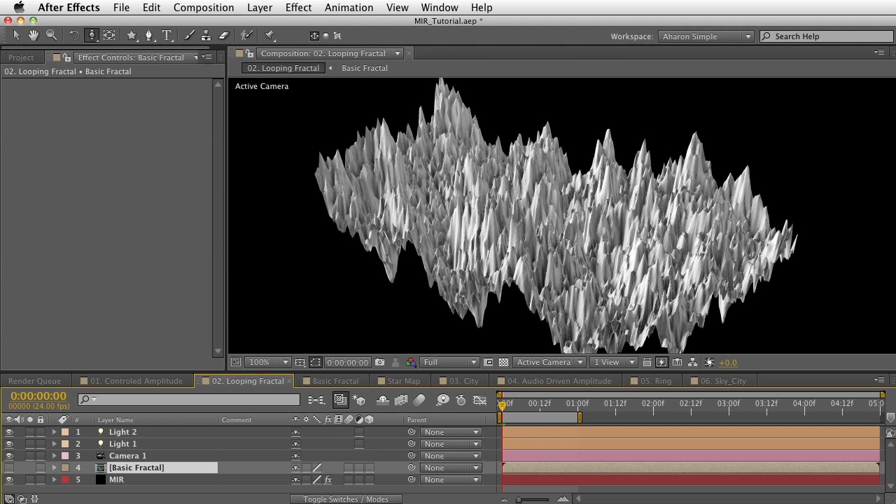
Task: Show the Basic Fractal layer
Action: (x=9, y=468)
